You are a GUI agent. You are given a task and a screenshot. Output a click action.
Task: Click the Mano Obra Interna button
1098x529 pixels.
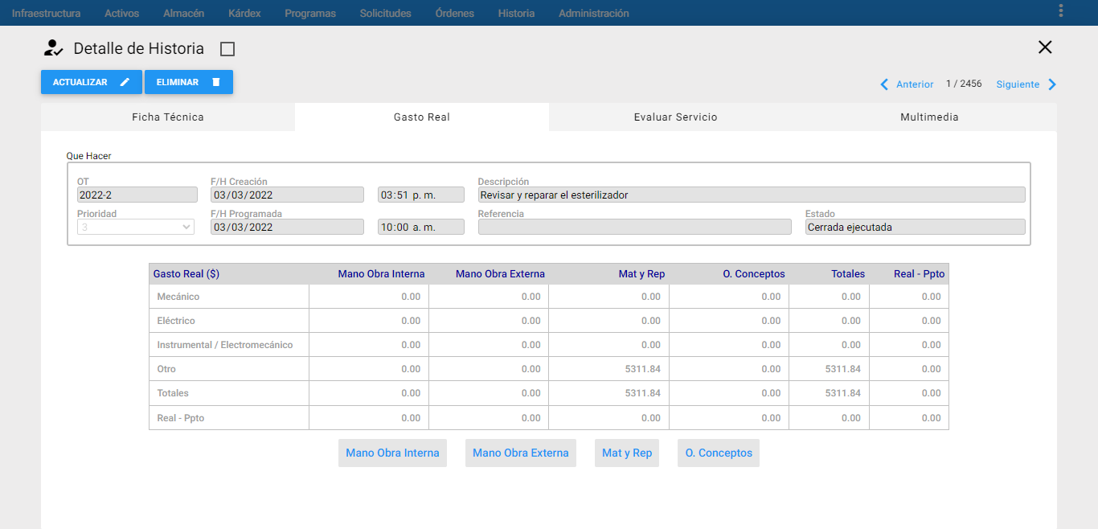(392, 453)
